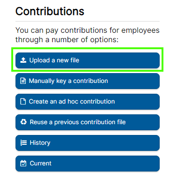Viewport: 170px width, 179px height.
Task: Click the green highlight border around the Upload button
Action: [87, 48]
